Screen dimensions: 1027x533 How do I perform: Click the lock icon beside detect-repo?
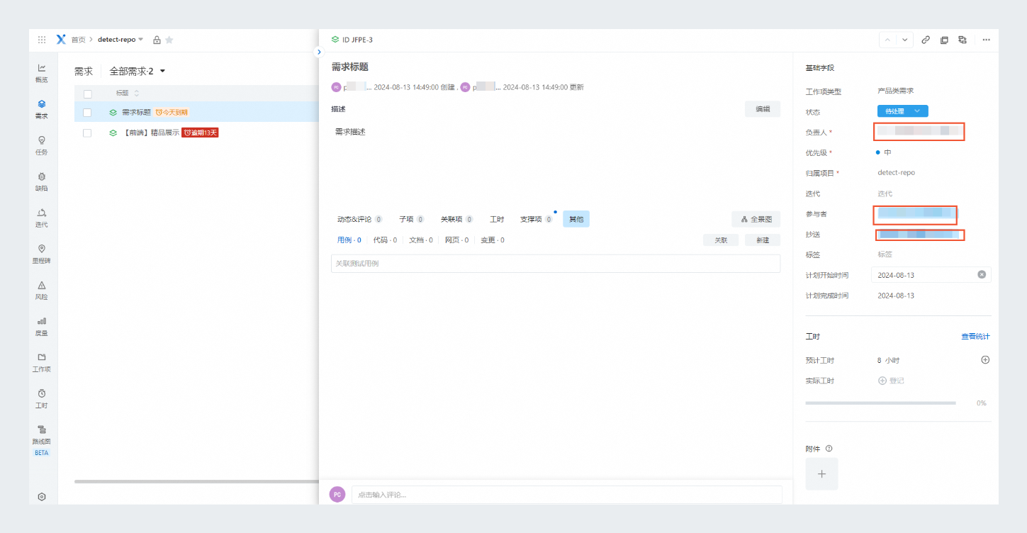click(157, 40)
